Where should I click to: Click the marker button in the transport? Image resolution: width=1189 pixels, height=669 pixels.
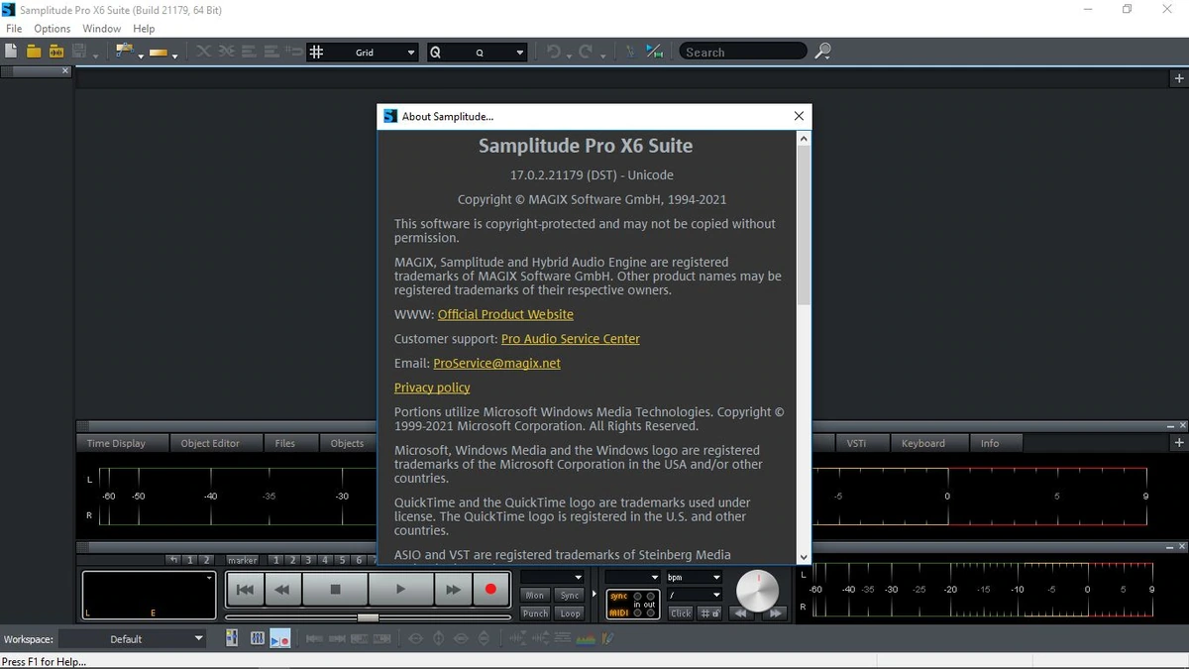click(x=243, y=560)
